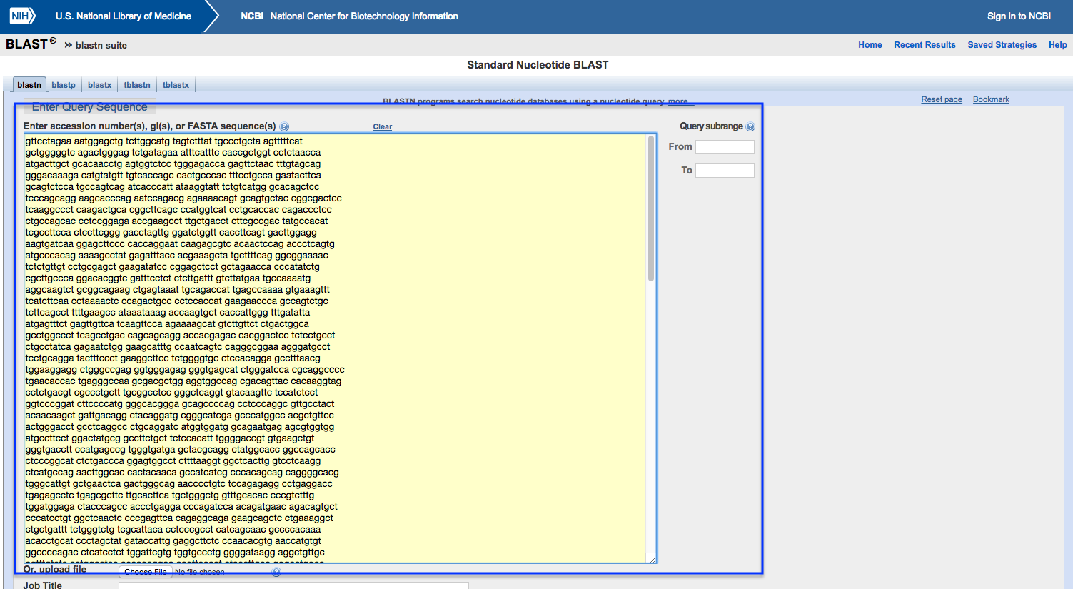
Task: Click the NIH logo icon
Action: click(x=22, y=16)
